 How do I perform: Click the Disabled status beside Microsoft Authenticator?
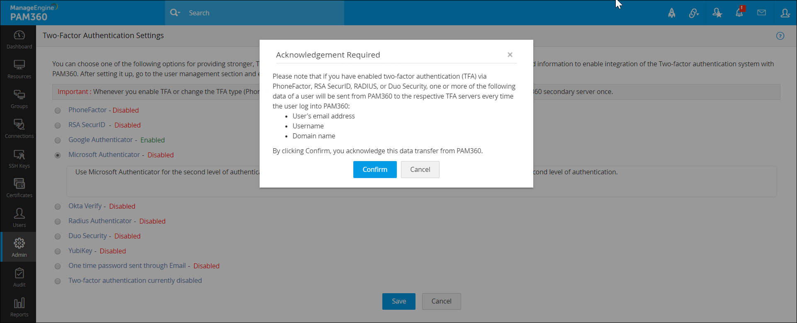click(160, 155)
